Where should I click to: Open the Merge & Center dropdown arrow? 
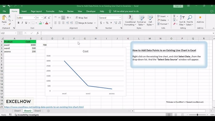(95, 23)
